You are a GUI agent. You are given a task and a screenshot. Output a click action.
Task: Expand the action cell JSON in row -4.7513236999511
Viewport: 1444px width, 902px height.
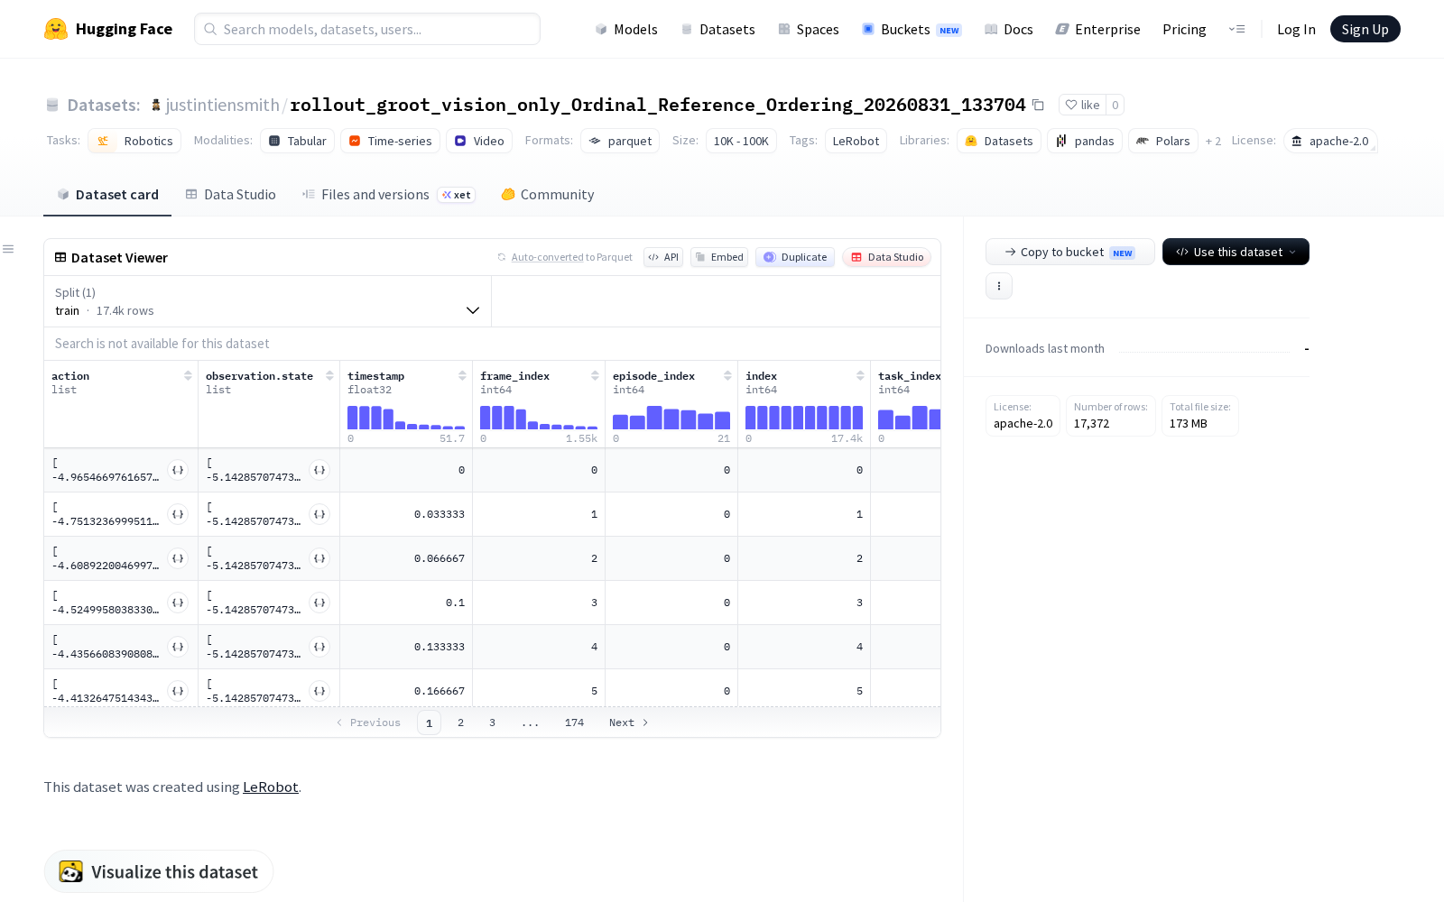tap(178, 514)
